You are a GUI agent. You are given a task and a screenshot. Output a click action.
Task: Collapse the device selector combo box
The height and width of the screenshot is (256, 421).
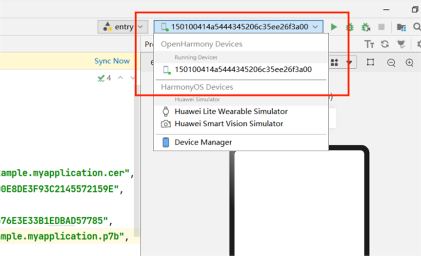(x=239, y=27)
